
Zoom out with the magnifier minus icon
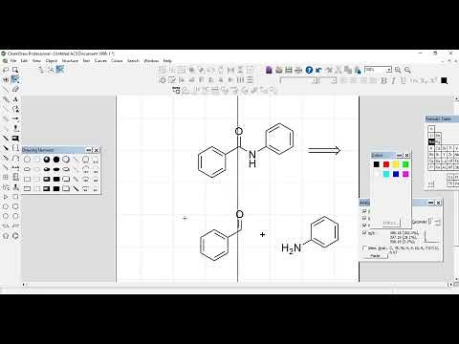[x=407, y=70]
